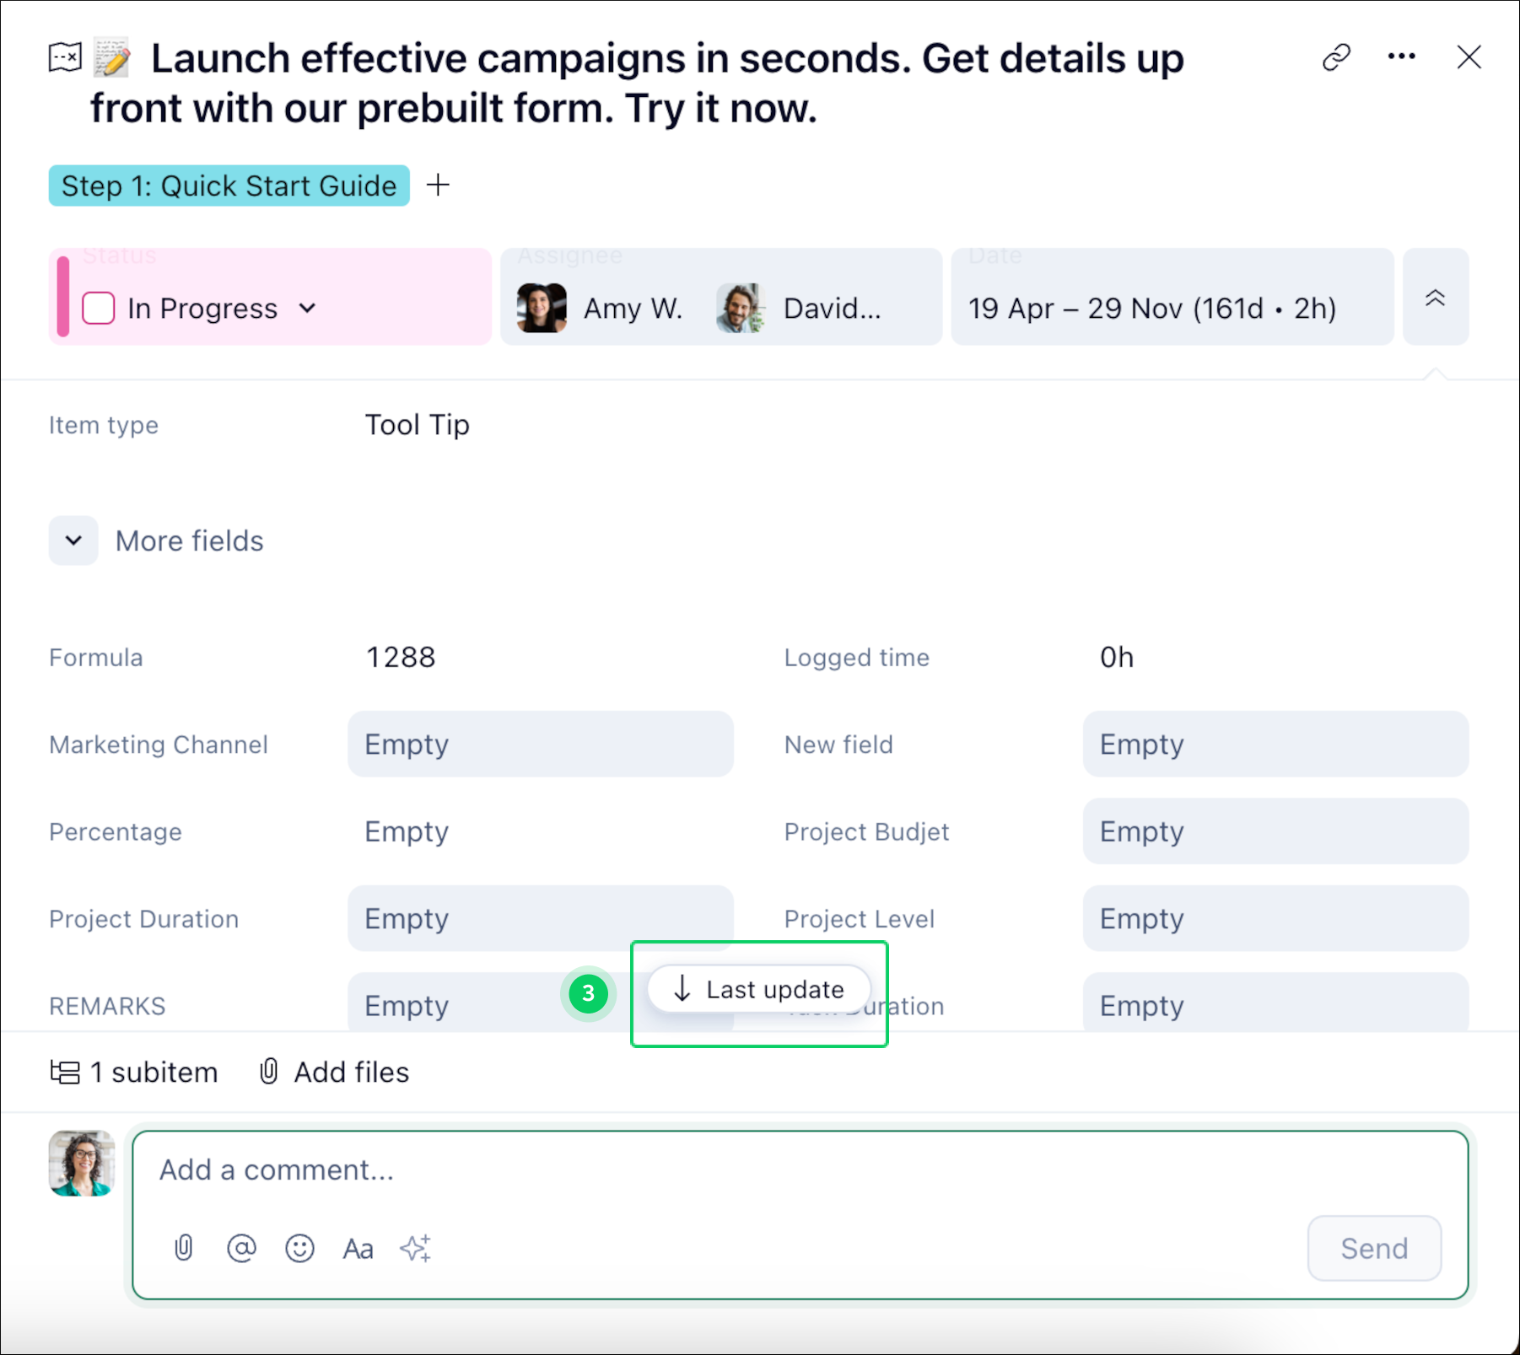
Task: Open the three-dot more options menu
Action: click(x=1401, y=56)
